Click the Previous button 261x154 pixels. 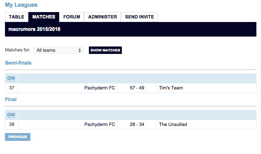click(x=18, y=137)
